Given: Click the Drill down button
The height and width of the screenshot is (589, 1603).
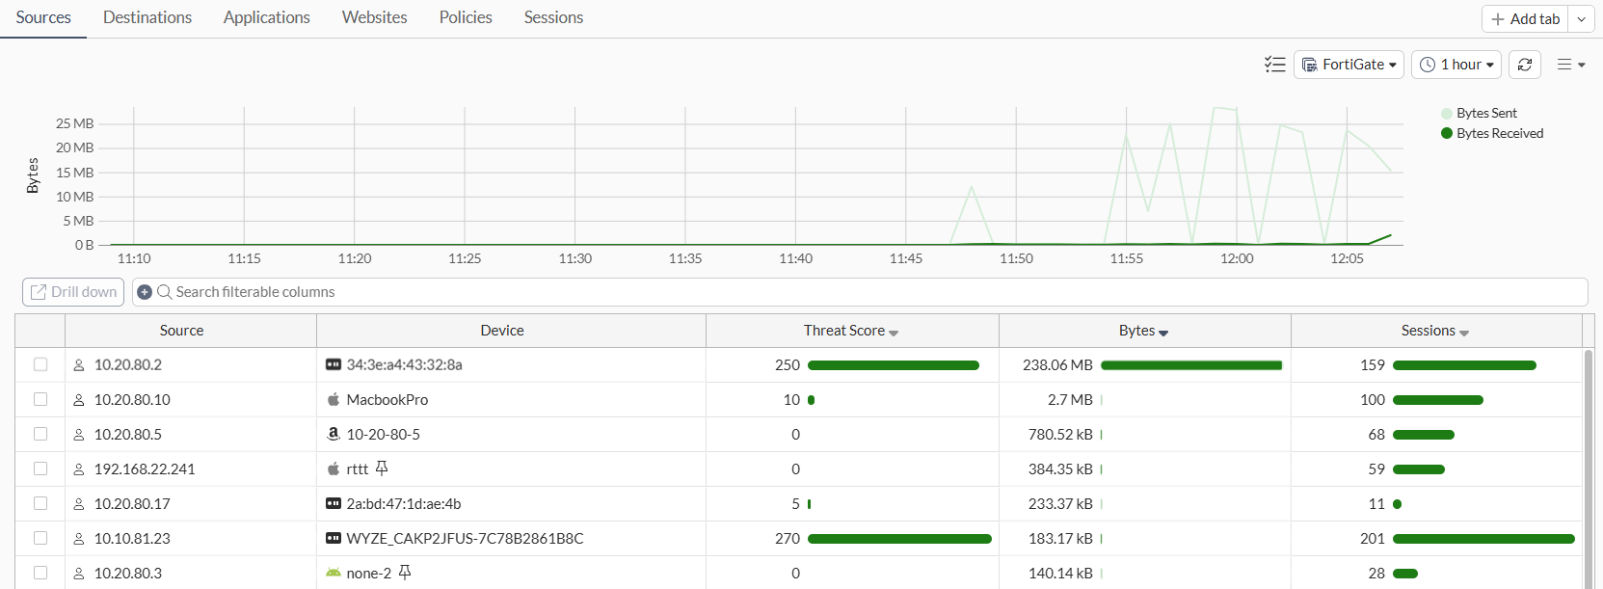Looking at the screenshot, I should tap(73, 292).
